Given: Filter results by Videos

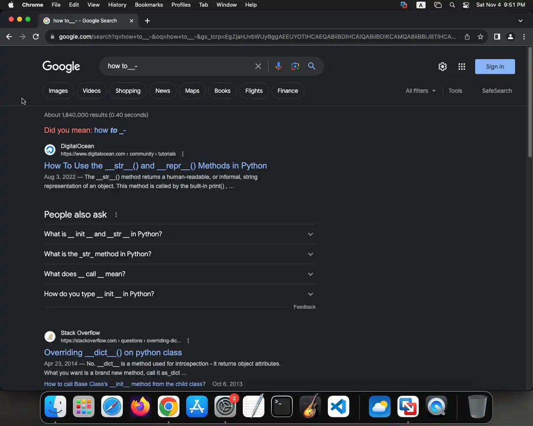Looking at the screenshot, I should pos(92,91).
